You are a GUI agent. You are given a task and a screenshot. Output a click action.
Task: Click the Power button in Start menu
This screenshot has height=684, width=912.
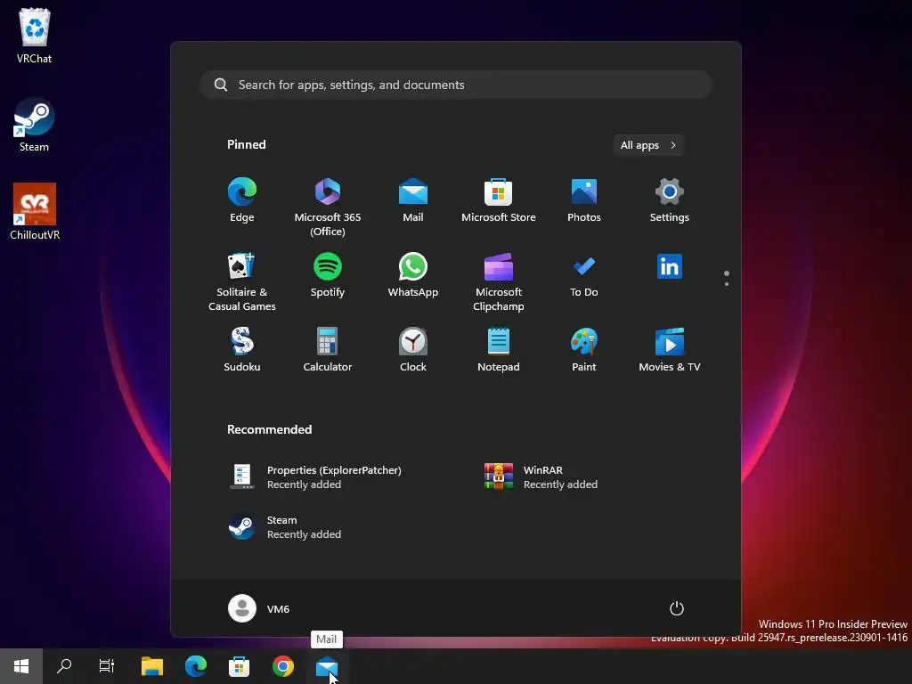677,608
